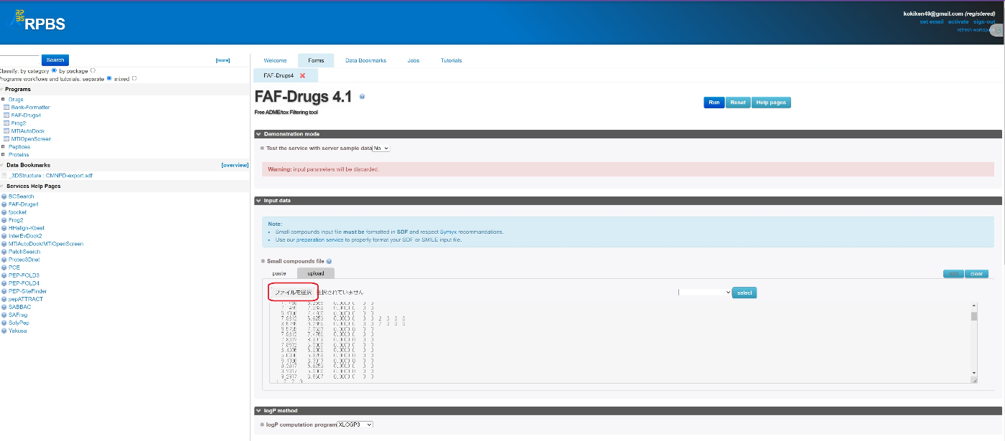1005x441 pixels.
Task: Expand the Drugs tree node
Action: click(3, 100)
